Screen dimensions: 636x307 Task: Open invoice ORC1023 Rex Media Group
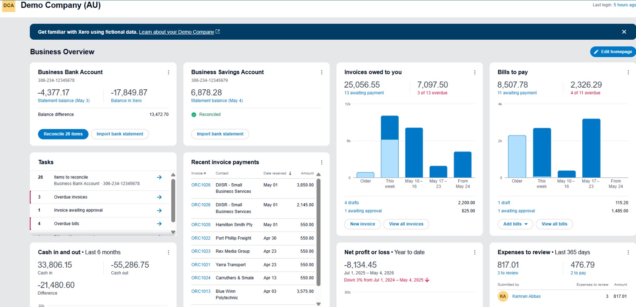click(x=201, y=251)
